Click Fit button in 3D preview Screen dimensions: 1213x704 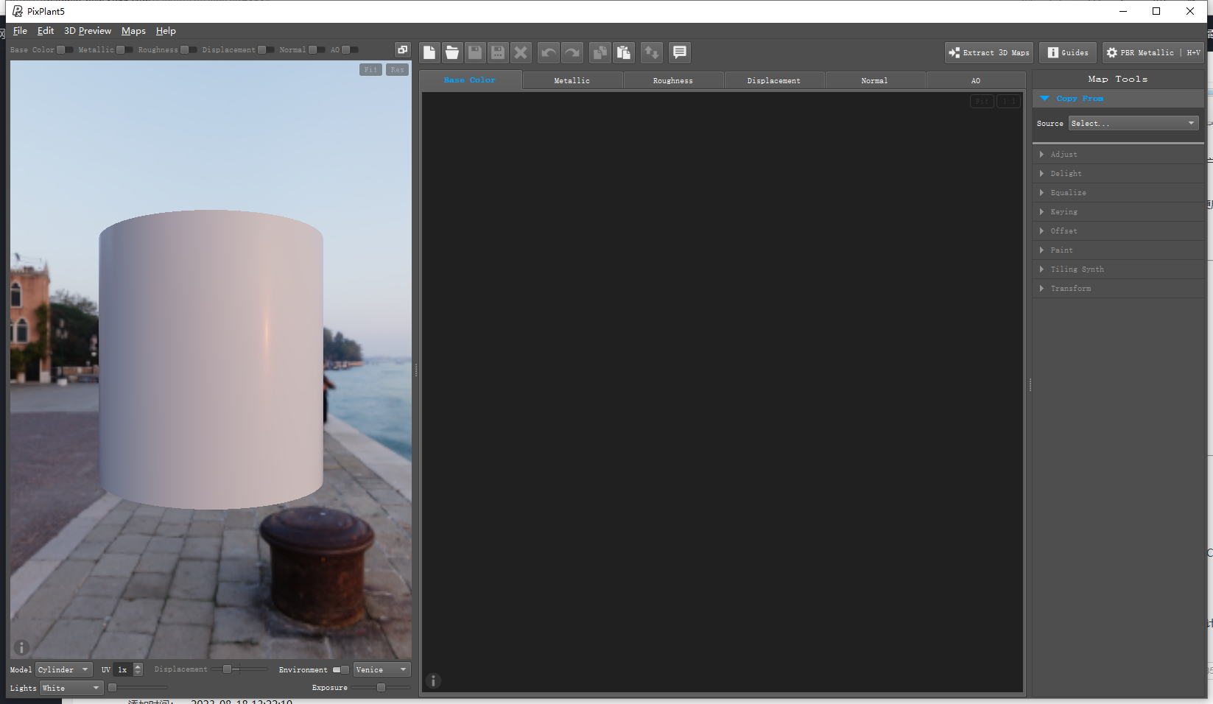pyautogui.click(x=370, y=69)
